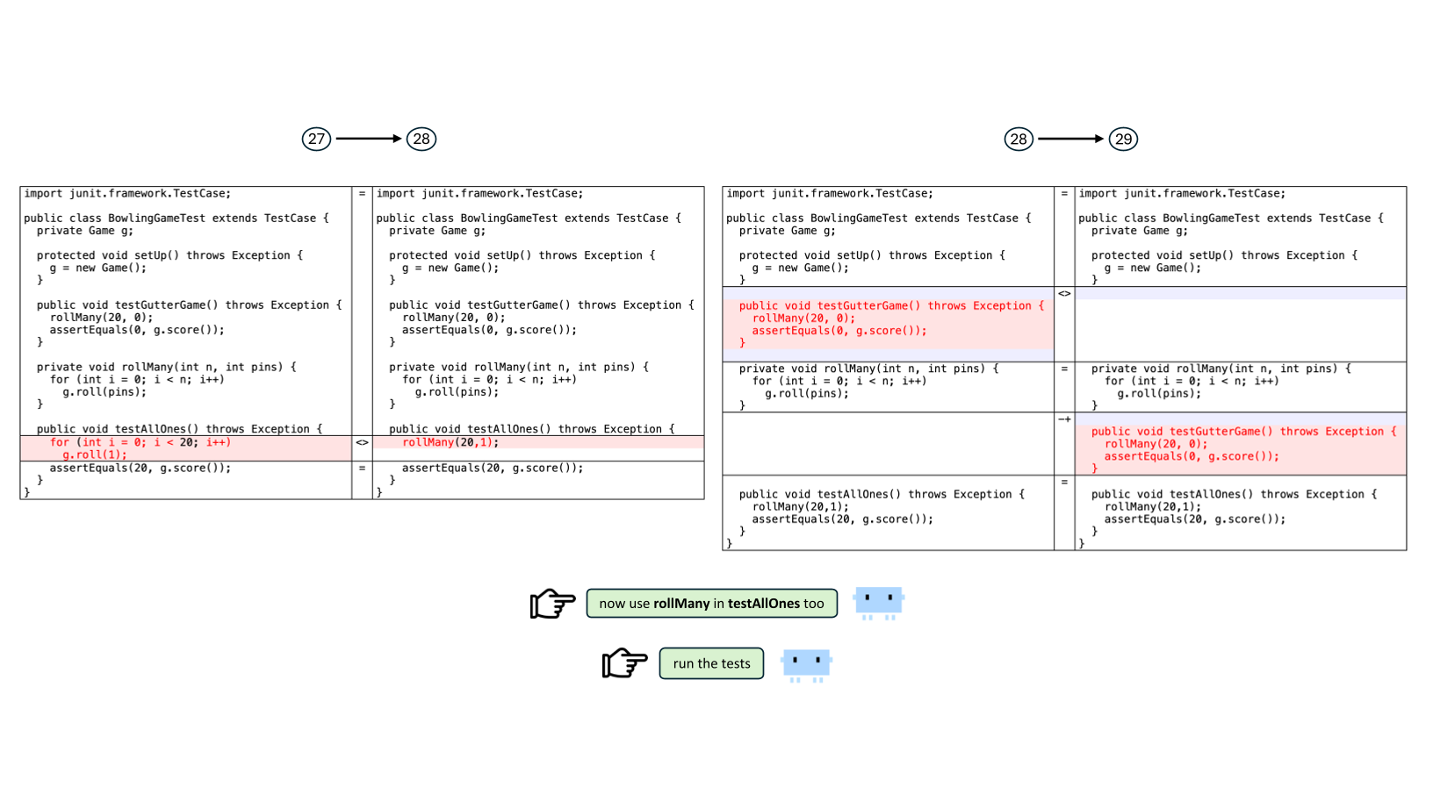Click the arrow between circled 27 and 28
Viewport: 1440px width, 809px height.
point(368,139)
